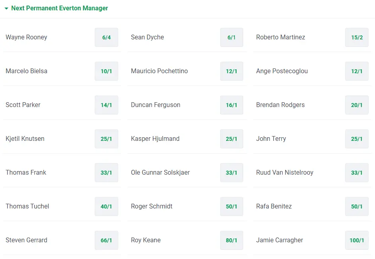Bet on Scott Parker at 14/1

[106, 105]
